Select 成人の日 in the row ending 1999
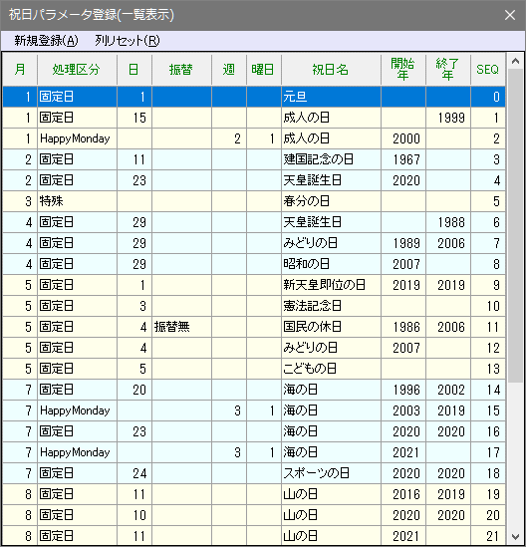526x547 pixels. point(331,118)
